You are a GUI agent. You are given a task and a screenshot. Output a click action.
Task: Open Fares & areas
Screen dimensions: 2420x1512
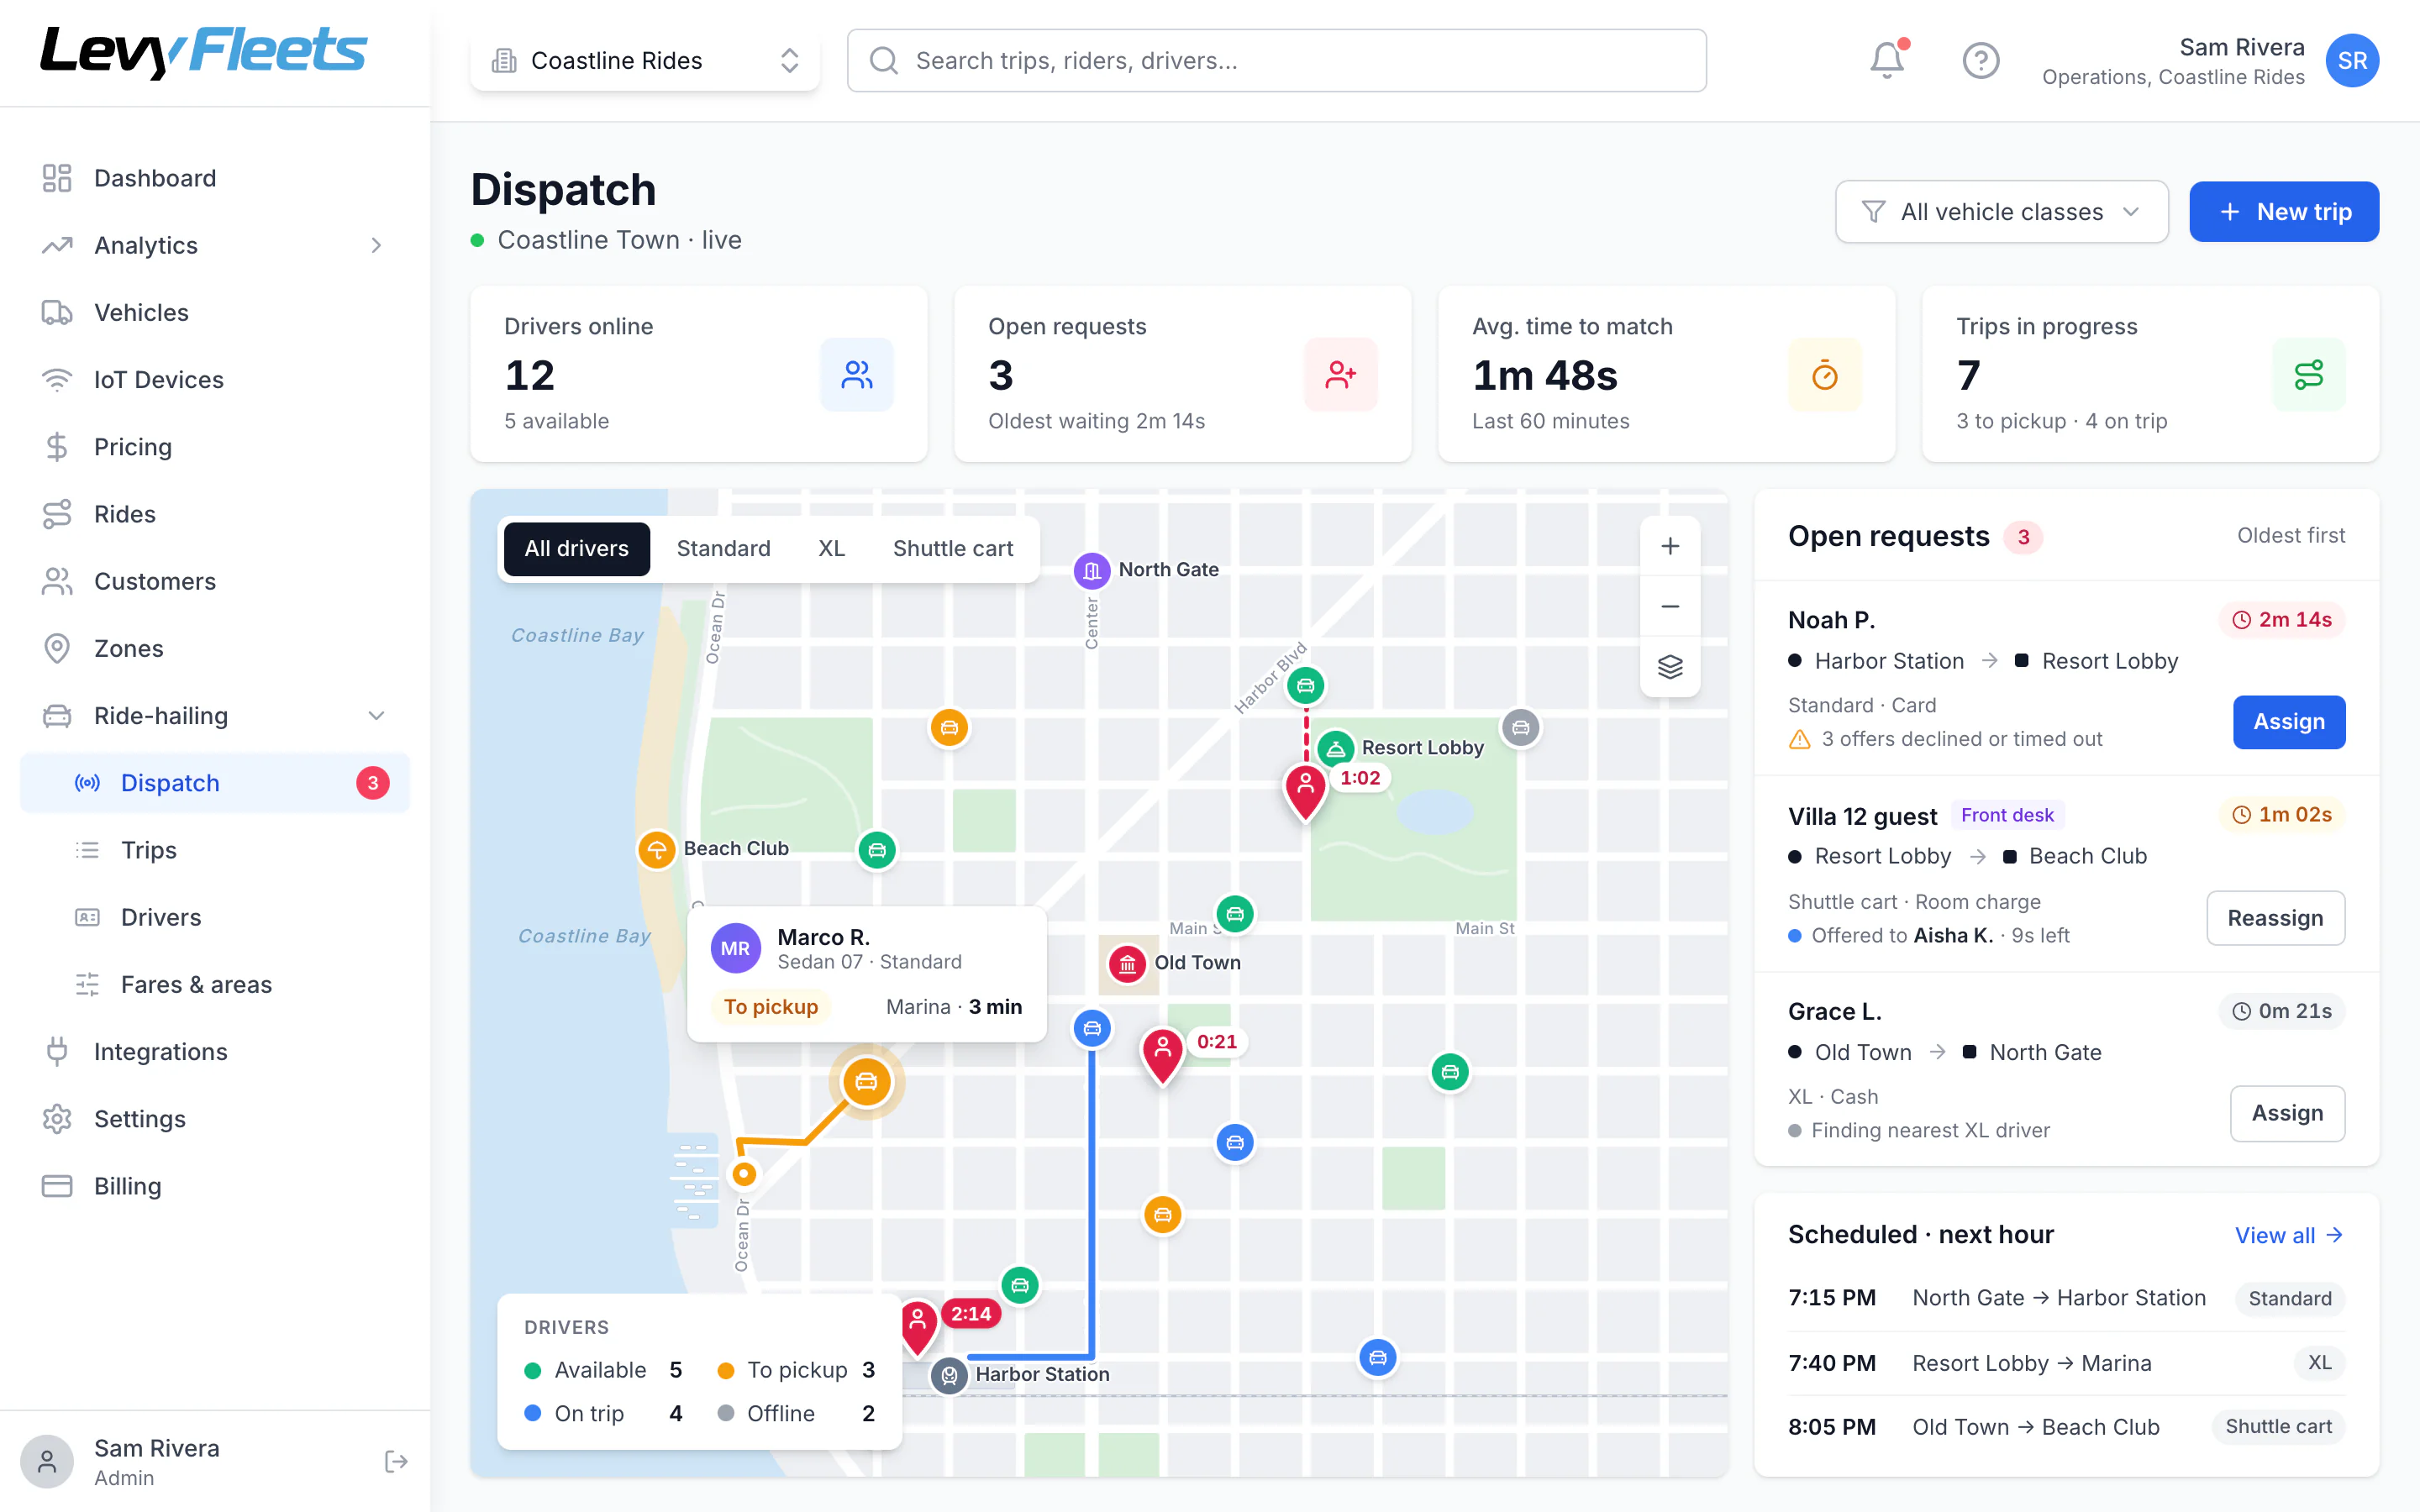(215, 984)
